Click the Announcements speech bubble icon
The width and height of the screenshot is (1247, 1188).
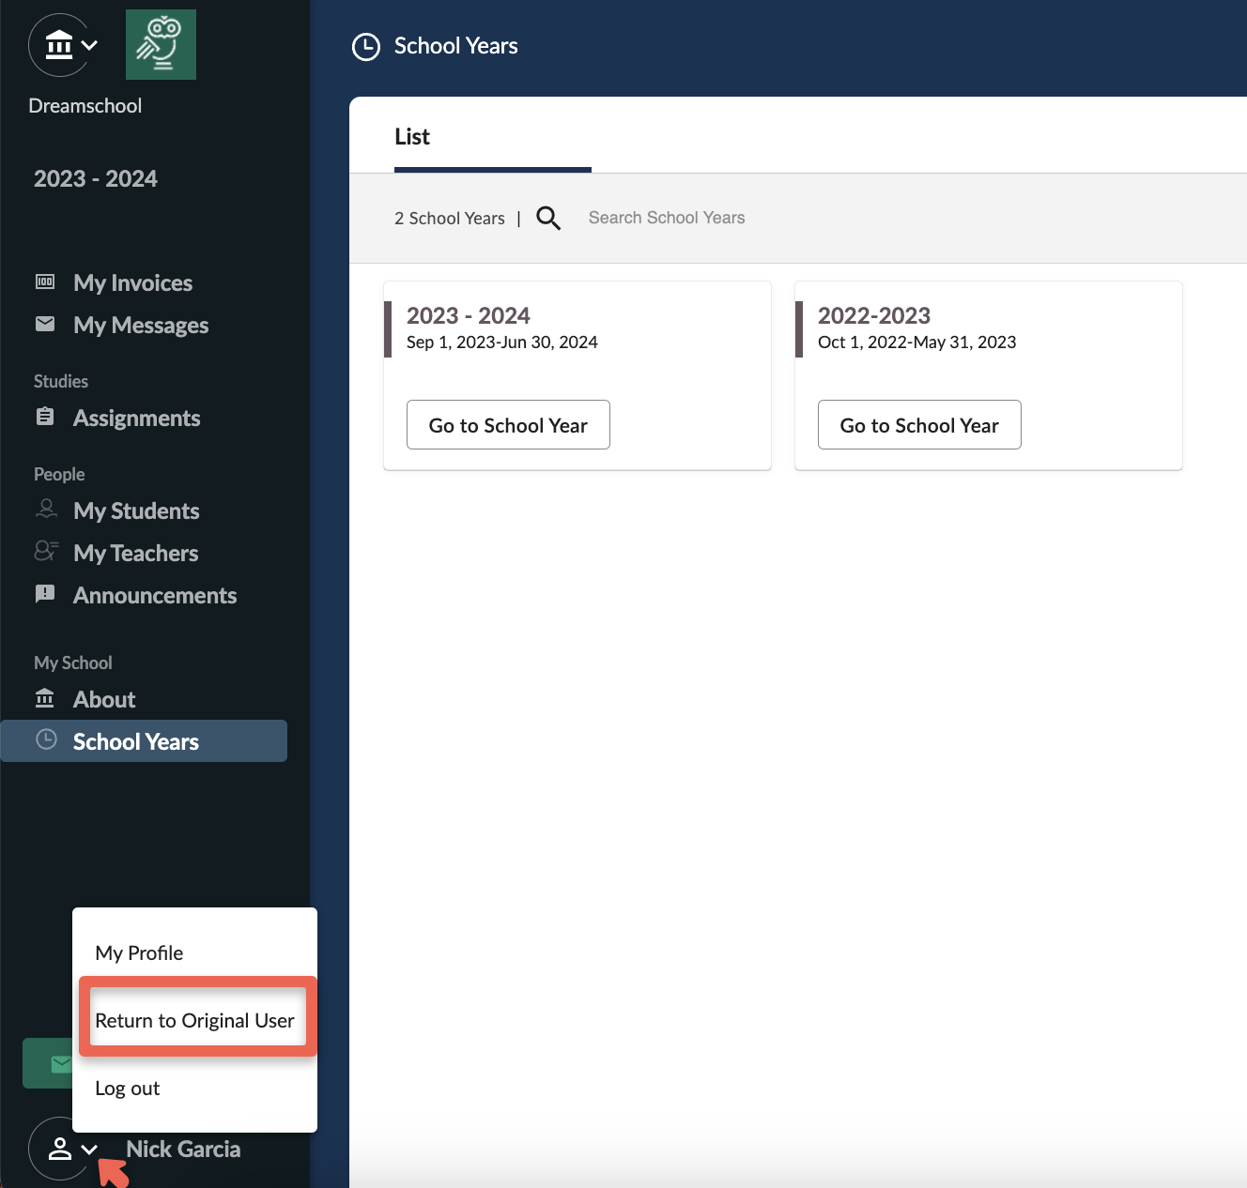(x=45, y=593)
